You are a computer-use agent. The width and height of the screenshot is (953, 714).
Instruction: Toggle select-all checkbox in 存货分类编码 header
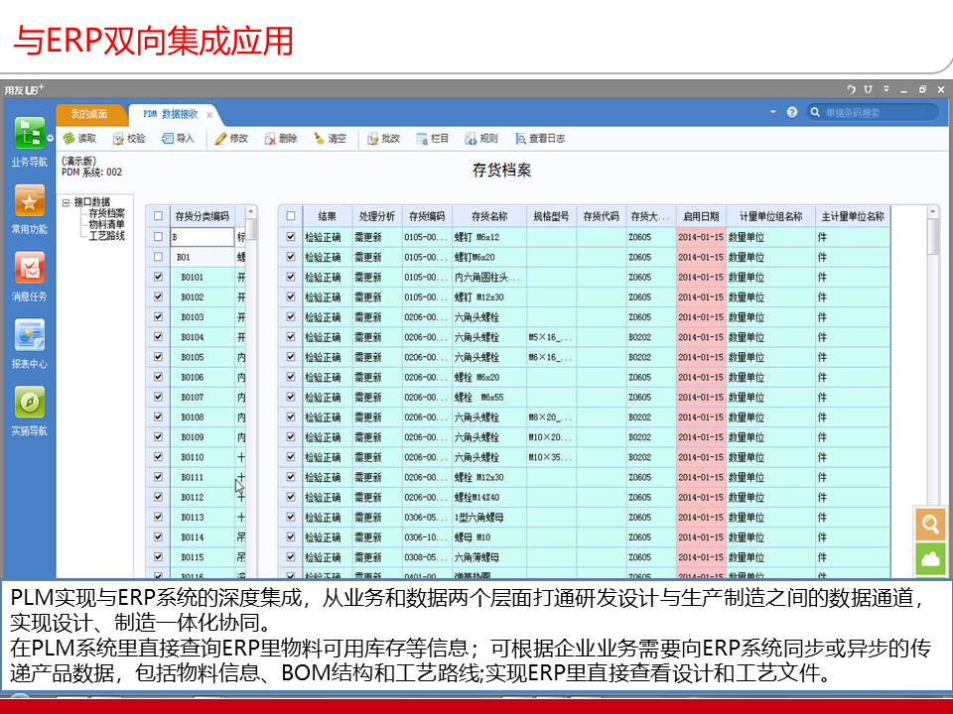tap(158, 216)
